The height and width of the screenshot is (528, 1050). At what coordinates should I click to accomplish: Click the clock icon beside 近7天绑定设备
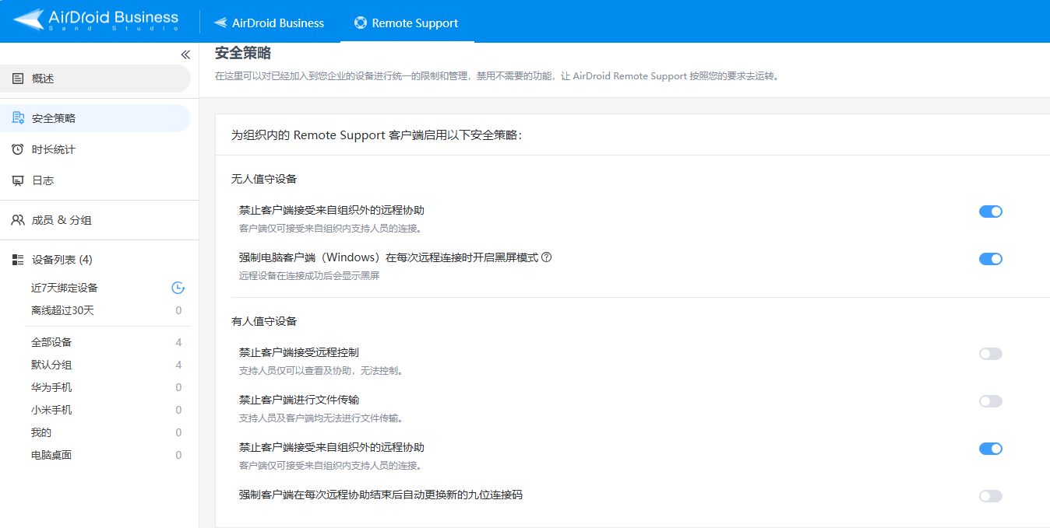(178, 288)
